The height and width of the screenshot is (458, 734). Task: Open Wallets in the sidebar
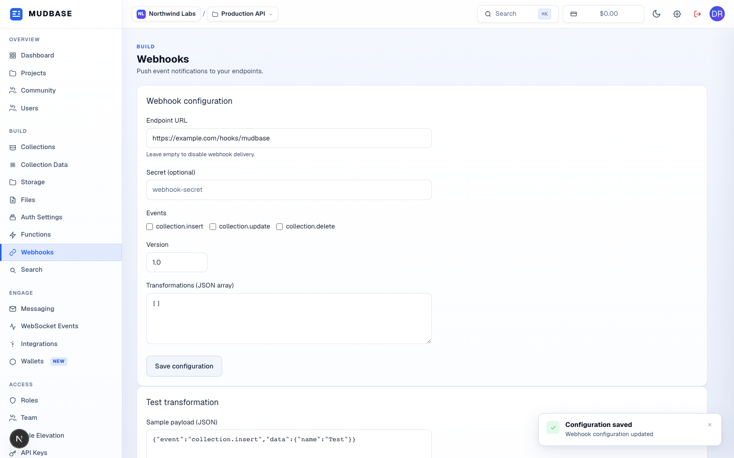(61, 361)
